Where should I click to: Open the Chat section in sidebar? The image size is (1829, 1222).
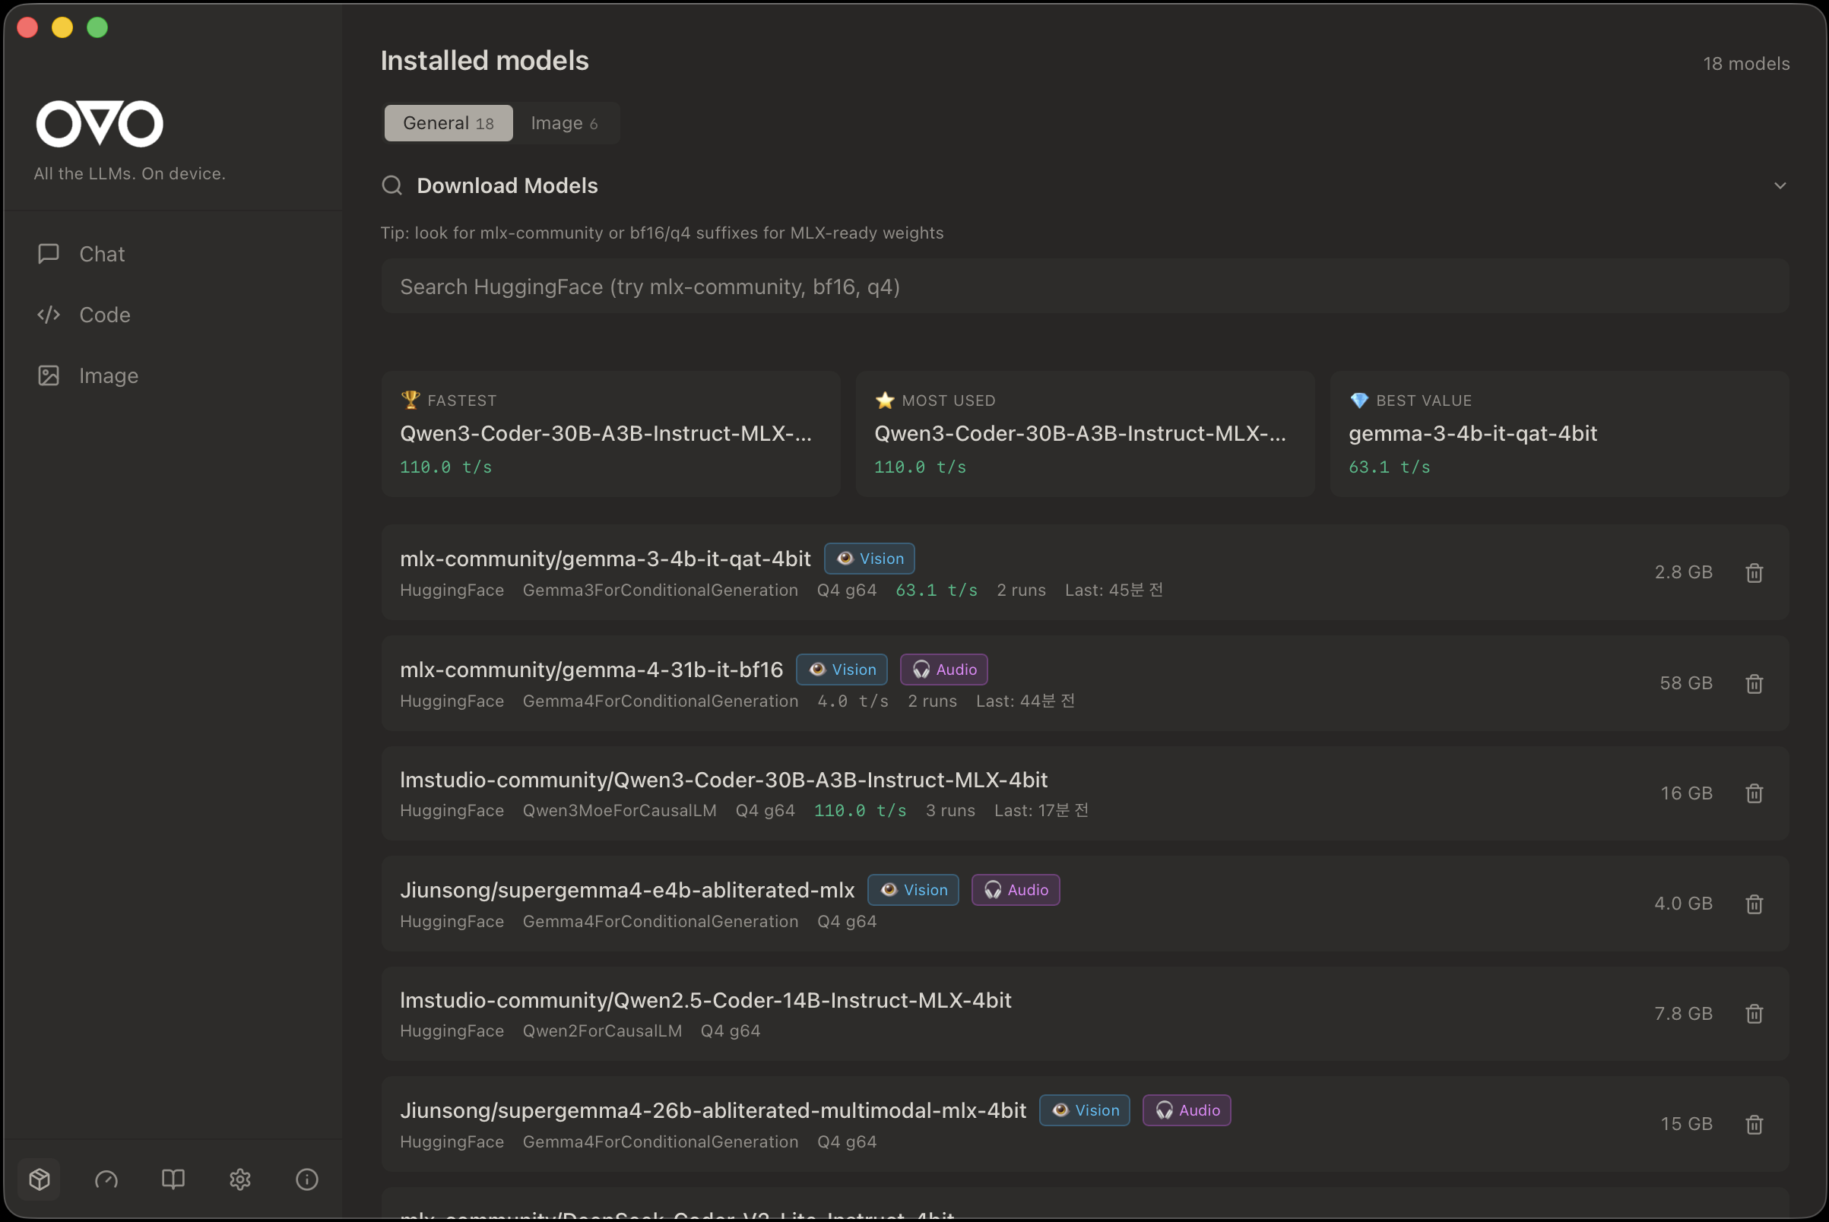pos(101,253)
